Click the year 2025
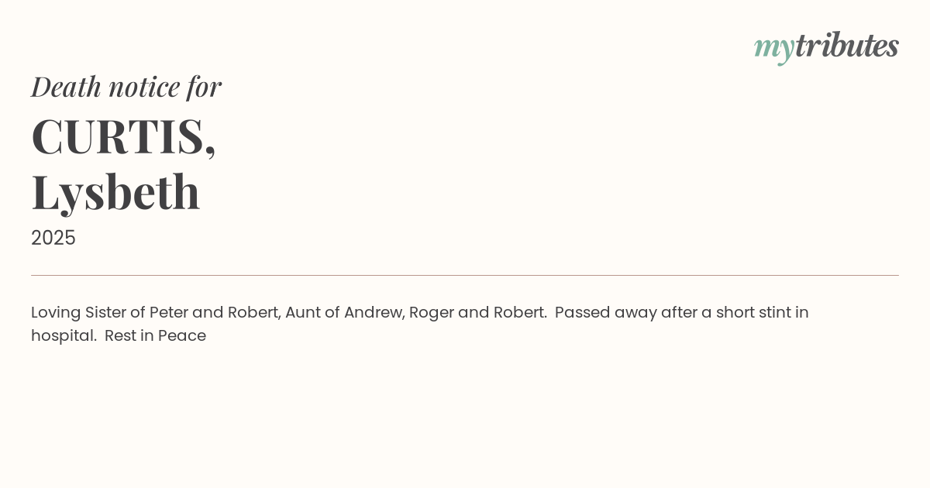930x488 pixels. (x=53, y=238)
